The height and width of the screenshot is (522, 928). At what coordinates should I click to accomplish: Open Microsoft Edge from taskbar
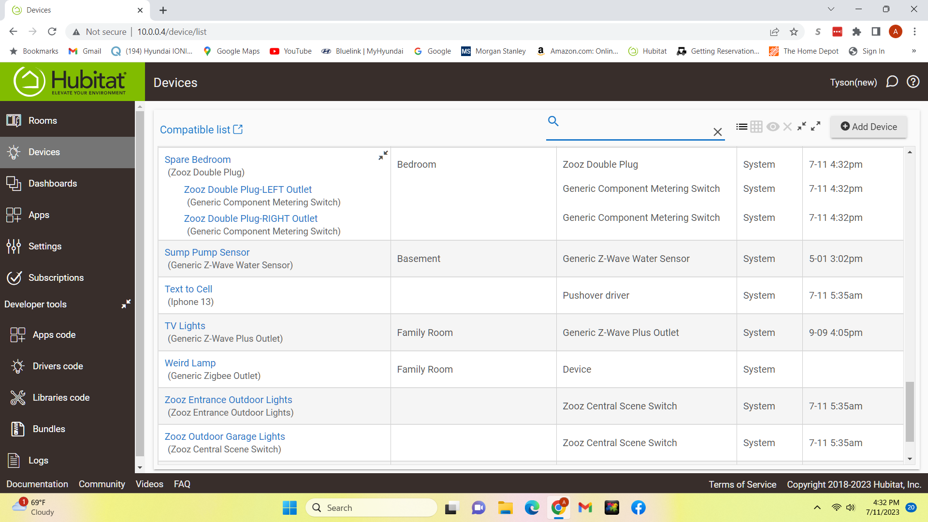point(532,507)
